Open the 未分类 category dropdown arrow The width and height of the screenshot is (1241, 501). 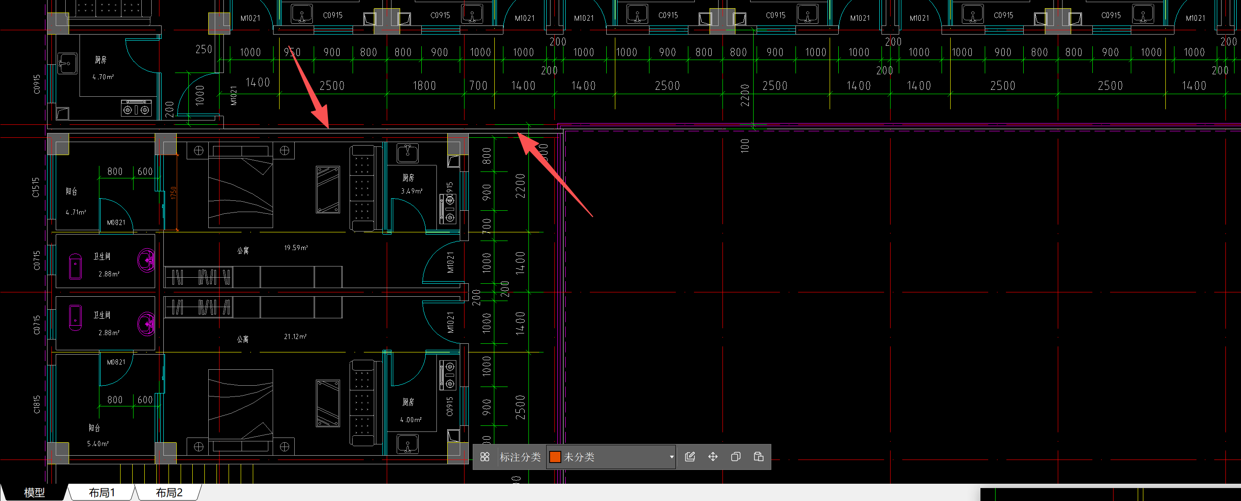point(671,457)
